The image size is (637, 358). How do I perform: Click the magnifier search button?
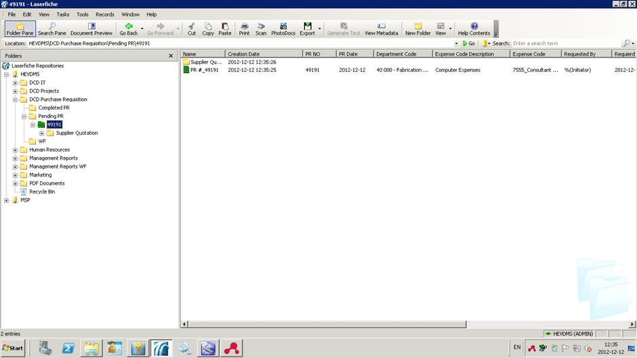point(627,43)
